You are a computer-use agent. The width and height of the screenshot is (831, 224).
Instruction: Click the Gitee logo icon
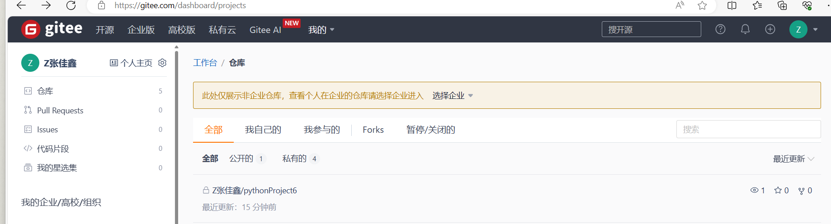31,30
